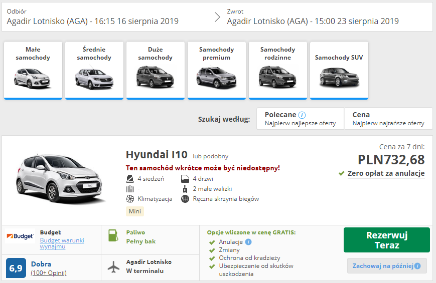
Task: Click the checkmark next to Zmiany
Action: (212, 250)
